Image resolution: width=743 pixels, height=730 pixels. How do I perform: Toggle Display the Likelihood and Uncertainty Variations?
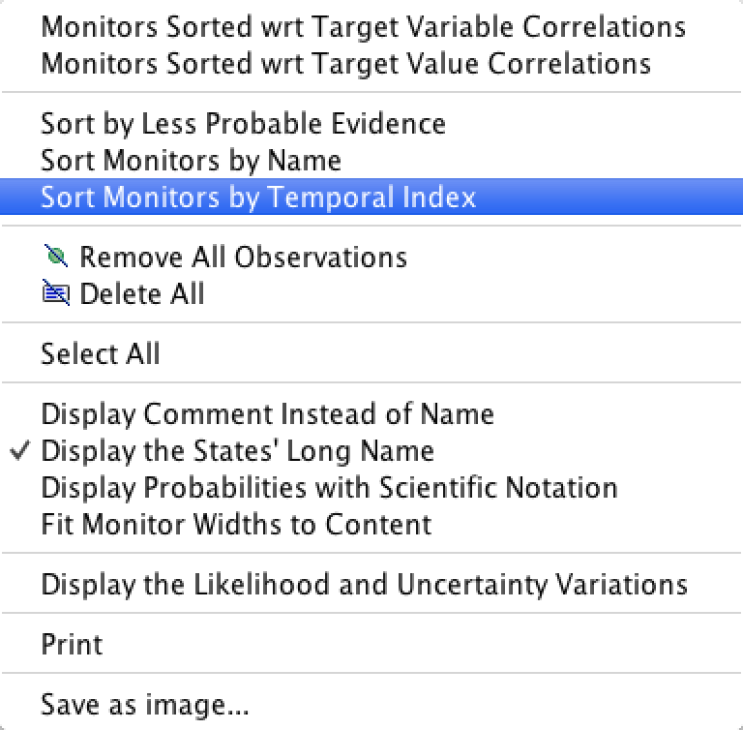point(371,584)
